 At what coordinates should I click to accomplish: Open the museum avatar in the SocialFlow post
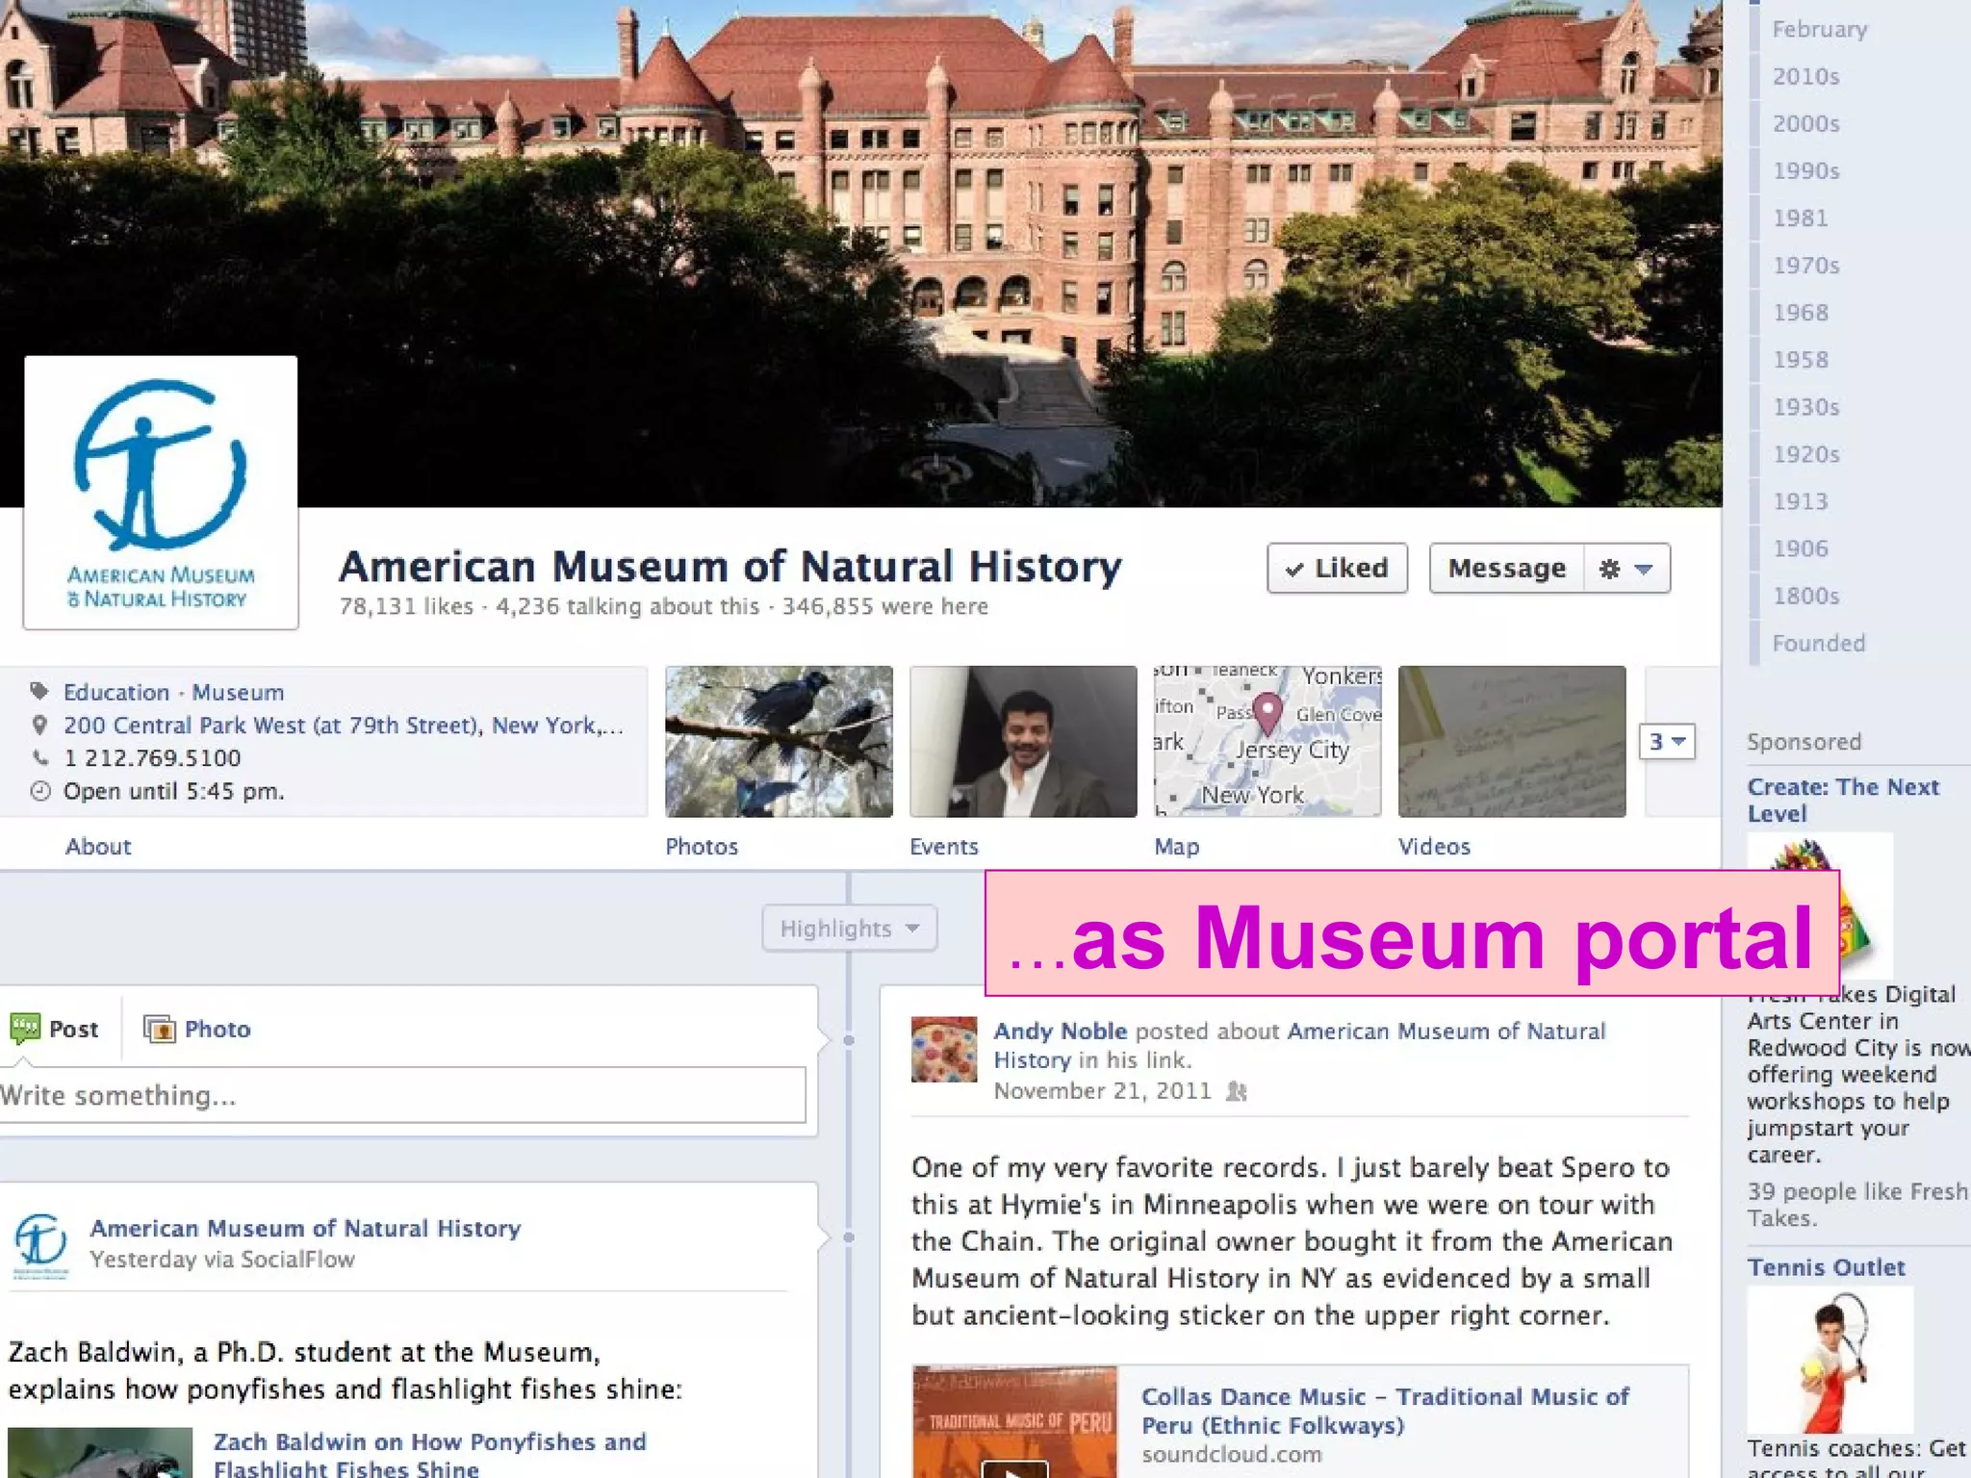(41, 1245)
